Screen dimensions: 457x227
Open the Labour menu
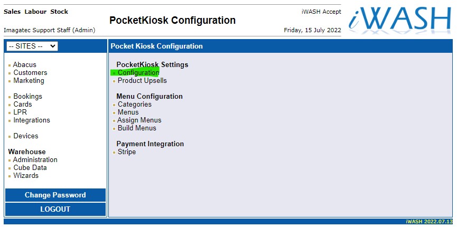[35, 12]
